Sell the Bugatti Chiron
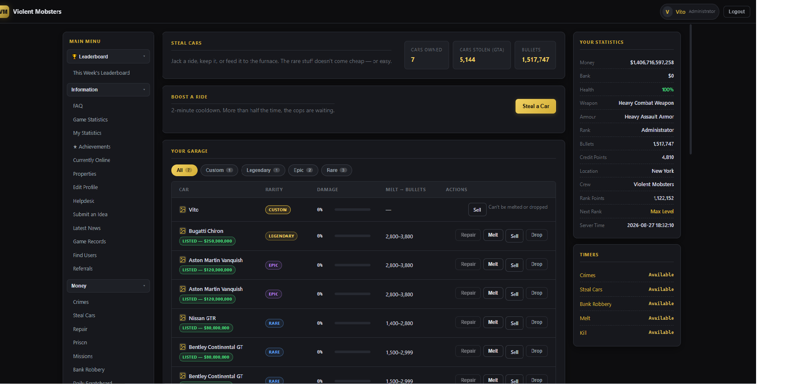The height and width of the screenshot is (384, 792). [514, 236]
